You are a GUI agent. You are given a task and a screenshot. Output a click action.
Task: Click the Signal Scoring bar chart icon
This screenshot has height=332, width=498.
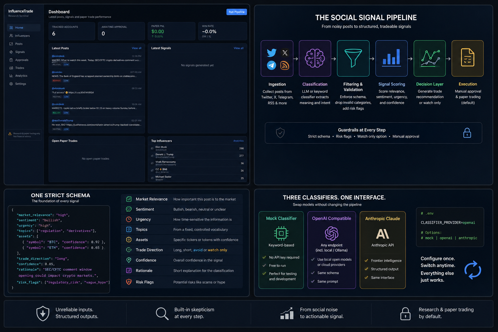[391, 57]
